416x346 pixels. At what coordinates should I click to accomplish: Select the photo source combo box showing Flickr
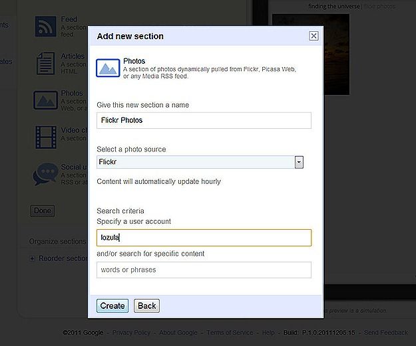point(200,162)
